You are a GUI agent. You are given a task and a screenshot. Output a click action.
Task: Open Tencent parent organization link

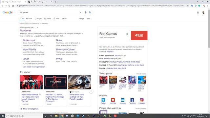[117, 55]
